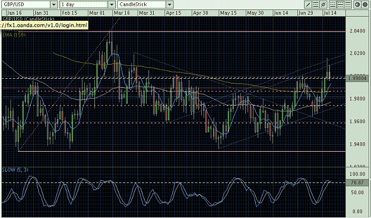Choose line style with solid middle line

[341, 5]
